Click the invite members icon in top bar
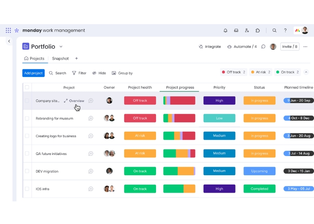Image resolution: width=314 pixels, height=224 pixels. coord(247,30)
